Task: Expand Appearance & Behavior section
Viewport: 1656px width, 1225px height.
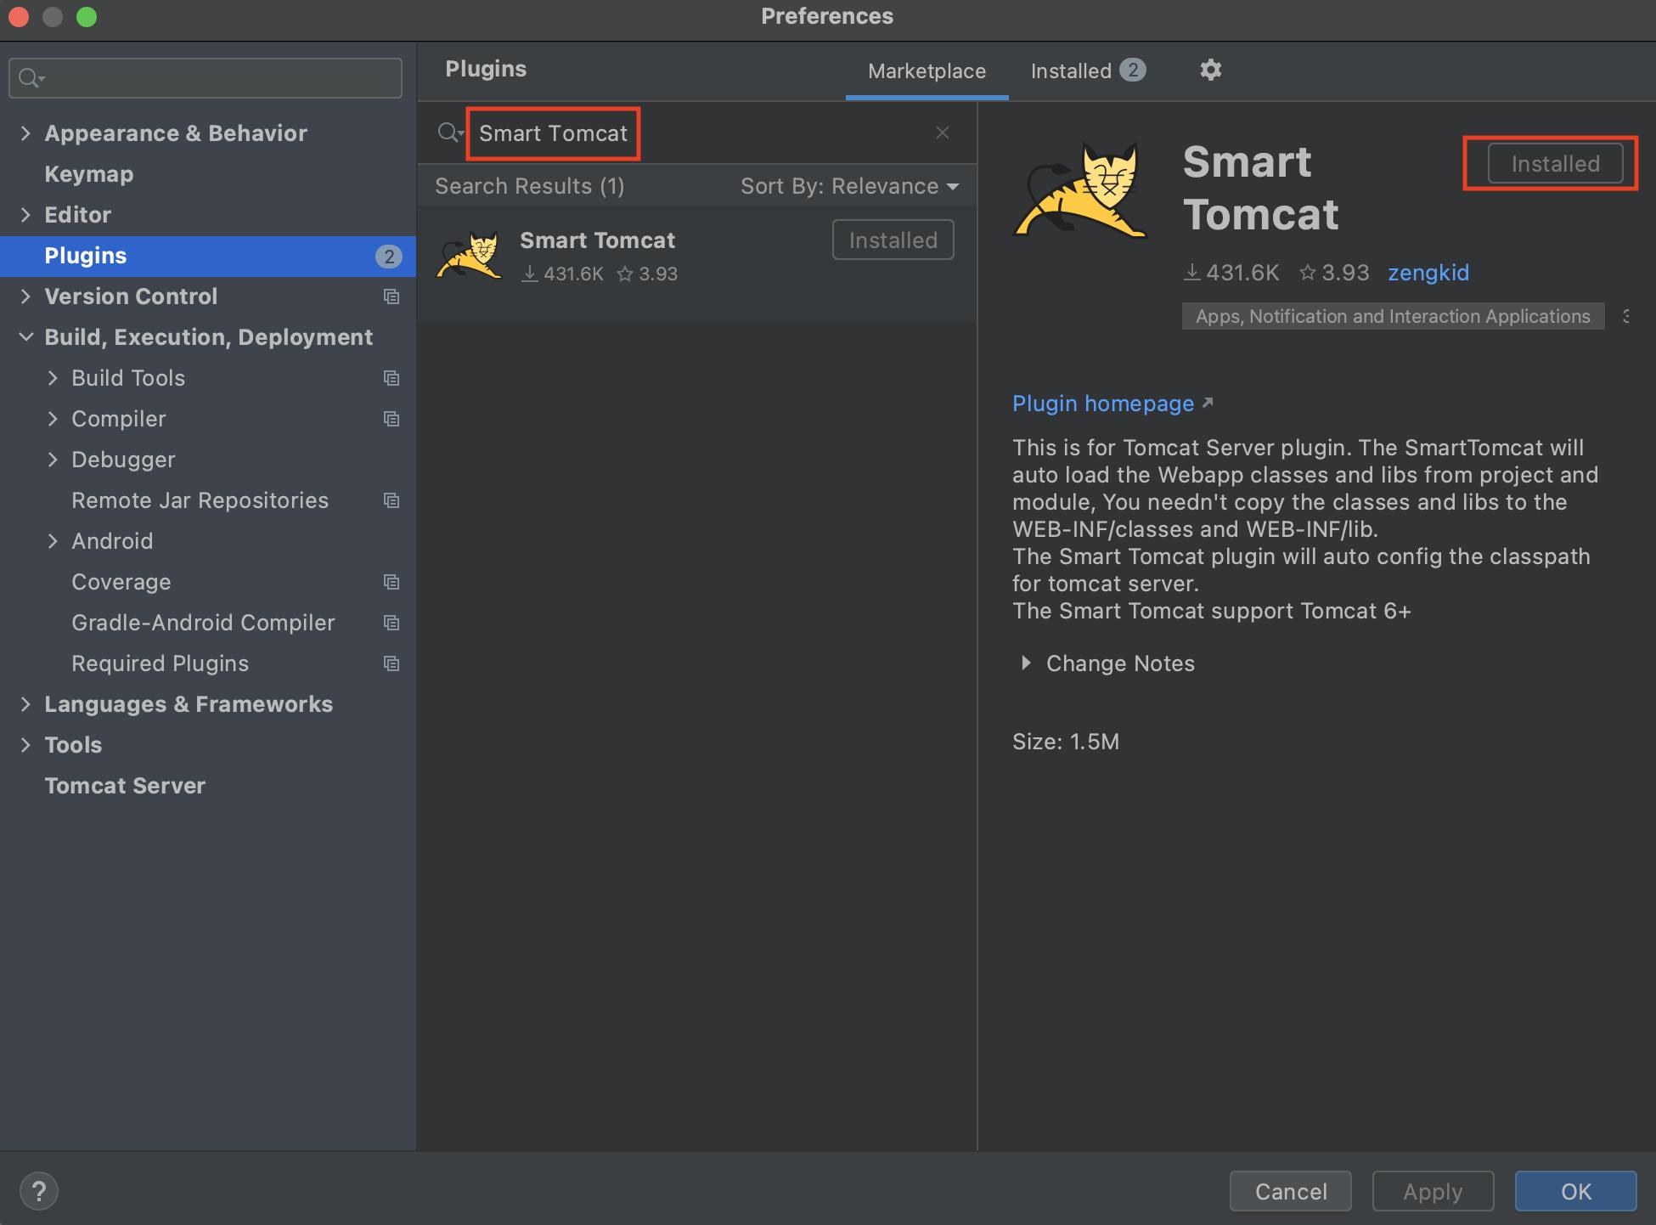Action: (25, 133)
